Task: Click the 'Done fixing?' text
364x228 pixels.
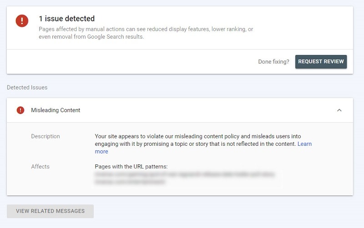Action: [x=273, y=62]
